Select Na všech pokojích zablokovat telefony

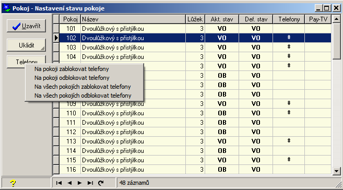[82, 87]
